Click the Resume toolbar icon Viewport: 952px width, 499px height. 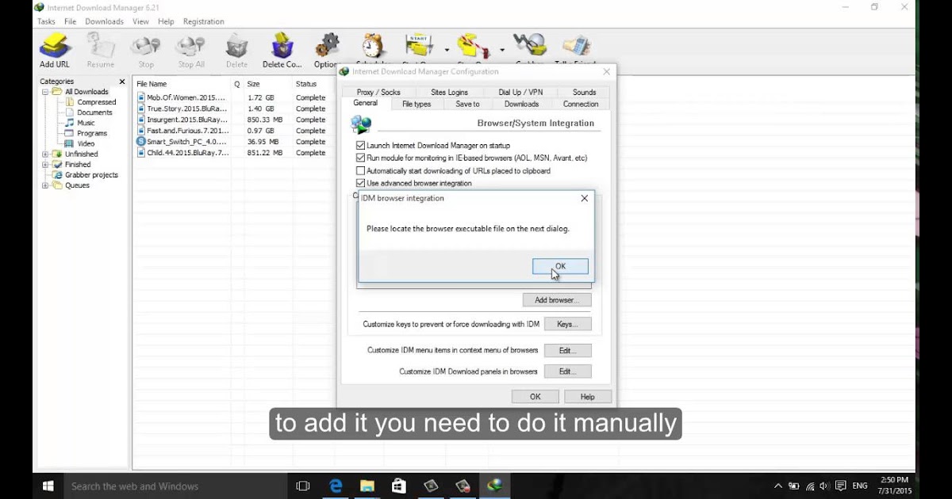(101, 50)
